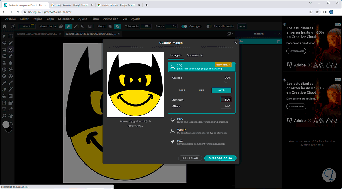This screenshot has height=189, width=342.
Task: Select the Paint Brush tool in left toolbox
Action: (x=11, y=83)
